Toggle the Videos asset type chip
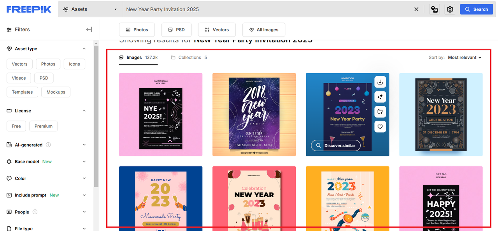The height and width of the screenshot is (231, 498). [x=19, y=78]
